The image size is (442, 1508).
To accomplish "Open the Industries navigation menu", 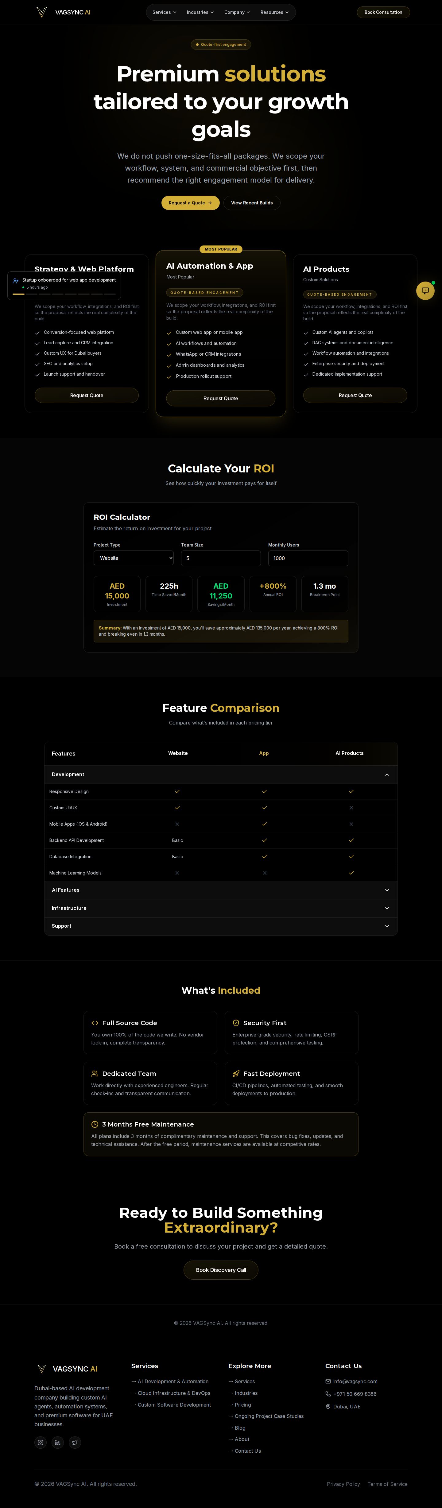I will [x=200, y=12].
